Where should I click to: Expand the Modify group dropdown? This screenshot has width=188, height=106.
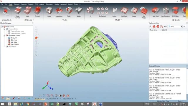122,20
